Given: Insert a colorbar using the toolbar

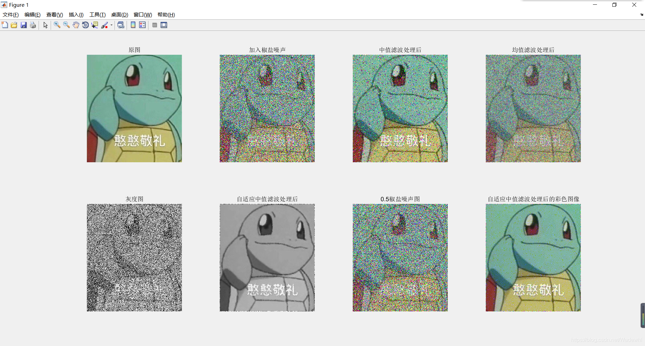Looking at the screenshot, I should (x=133, y=25).
